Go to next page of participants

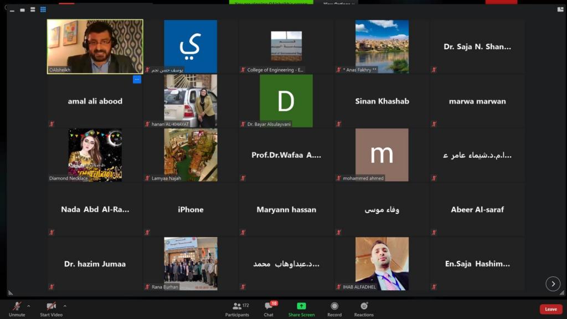553,284
